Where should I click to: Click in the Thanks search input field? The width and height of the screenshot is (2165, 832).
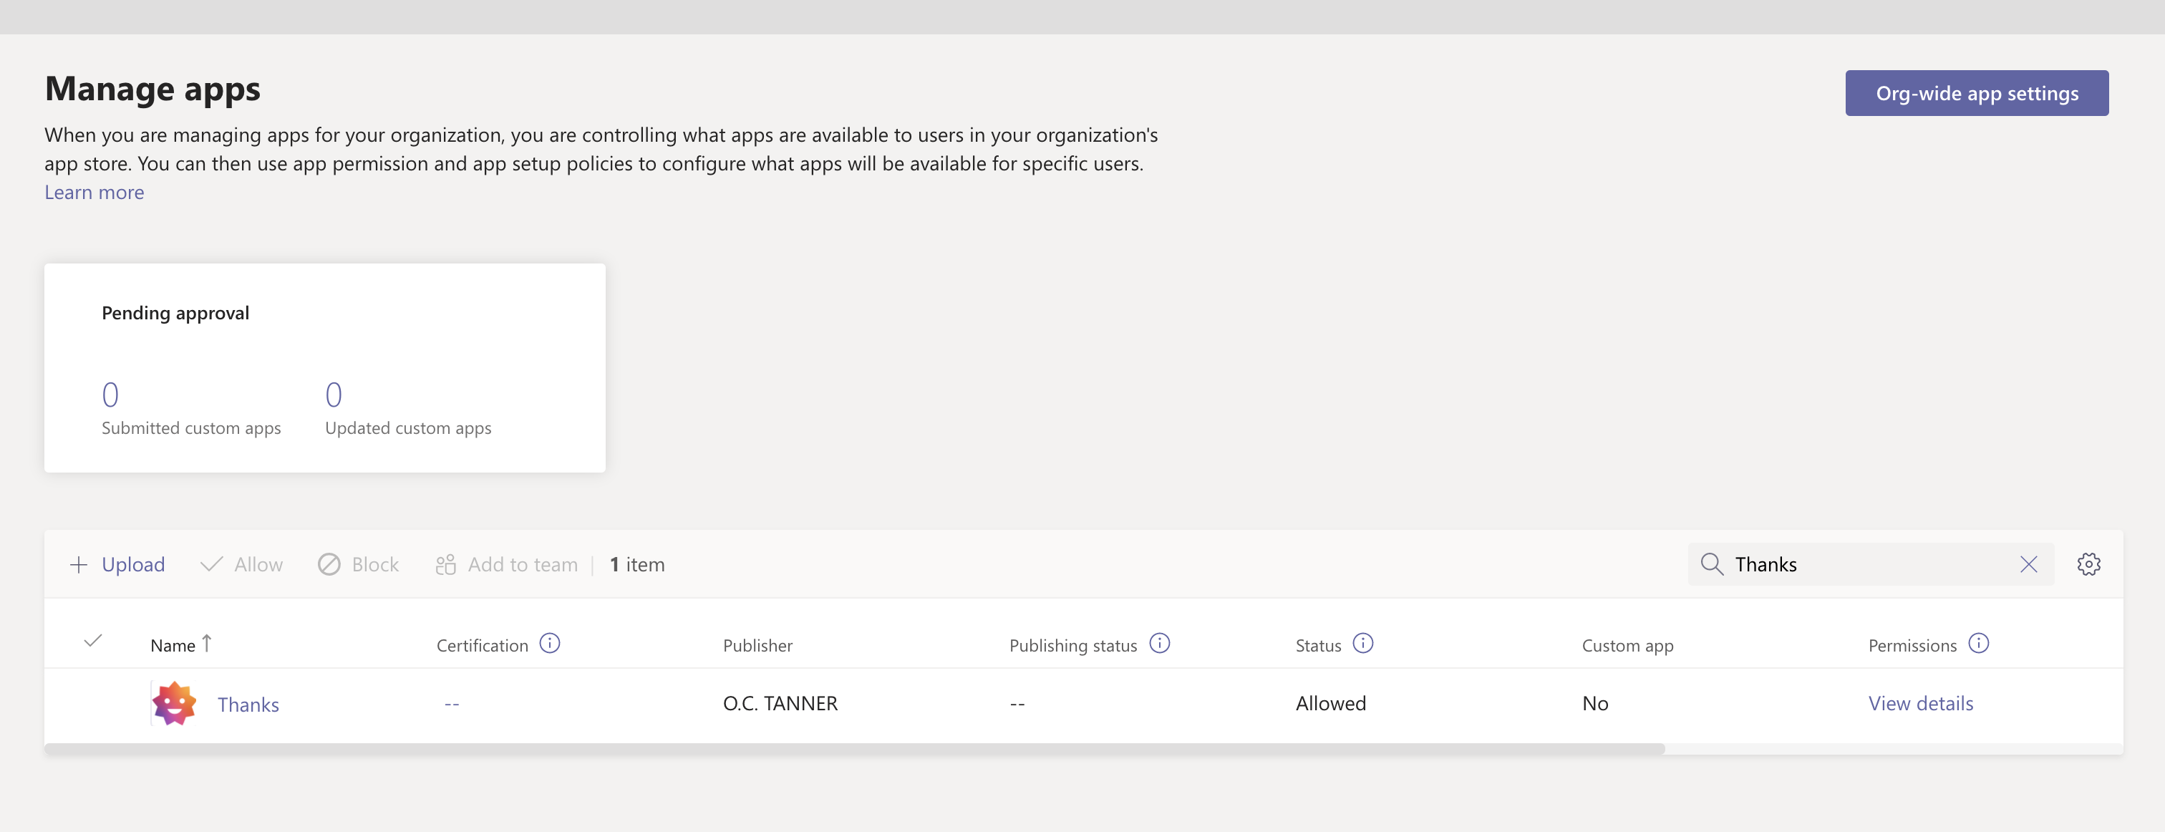[x=1866, y=564]
